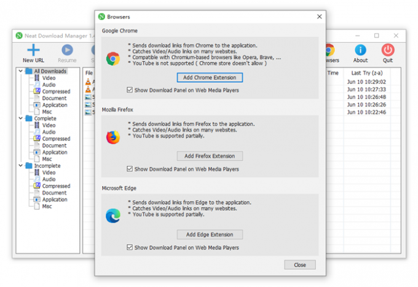Select Video under Complete folder

click(49, 125)
